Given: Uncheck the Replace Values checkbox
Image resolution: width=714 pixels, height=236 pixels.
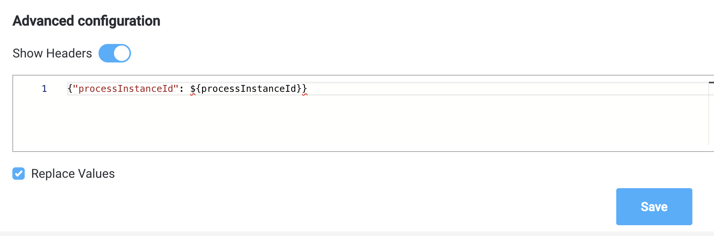Looking at the screenshot, I should (x=19, y=174).
